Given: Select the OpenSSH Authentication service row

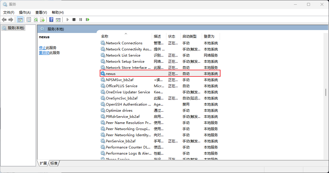Looking at the screenshot, I should (128, 104).
